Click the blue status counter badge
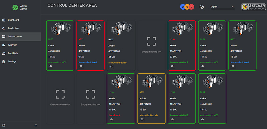 pyautogui.click(x=183, y=7)
